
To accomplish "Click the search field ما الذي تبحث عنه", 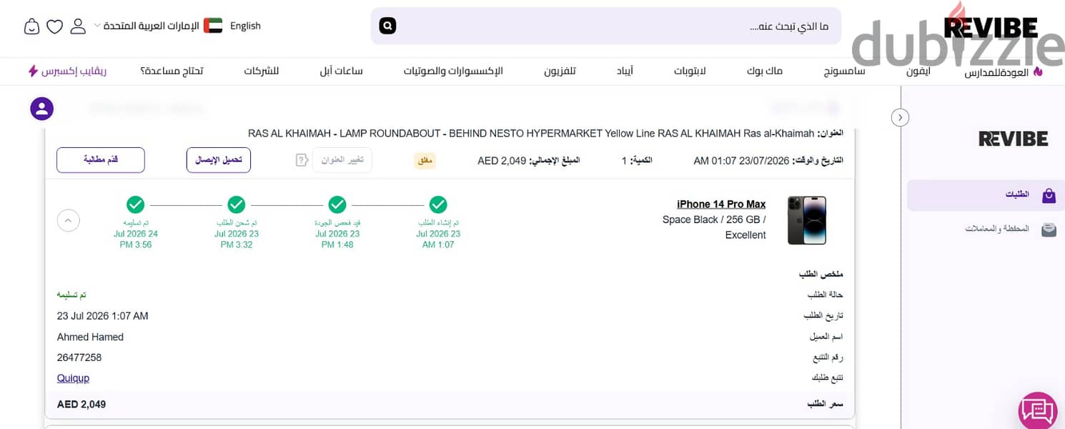I will point(605,26).
